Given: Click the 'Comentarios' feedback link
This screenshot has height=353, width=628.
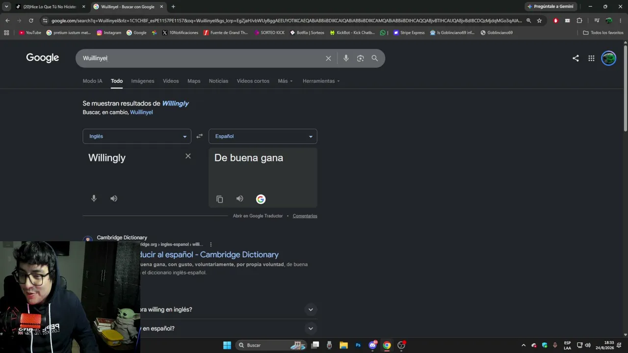Looking at the screenshot, I should coord(305,216).
